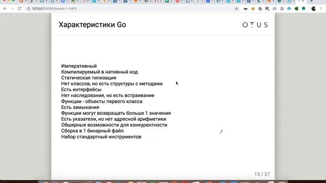
Task: Open the green round extension icon
Action: (x=304, y=9)
